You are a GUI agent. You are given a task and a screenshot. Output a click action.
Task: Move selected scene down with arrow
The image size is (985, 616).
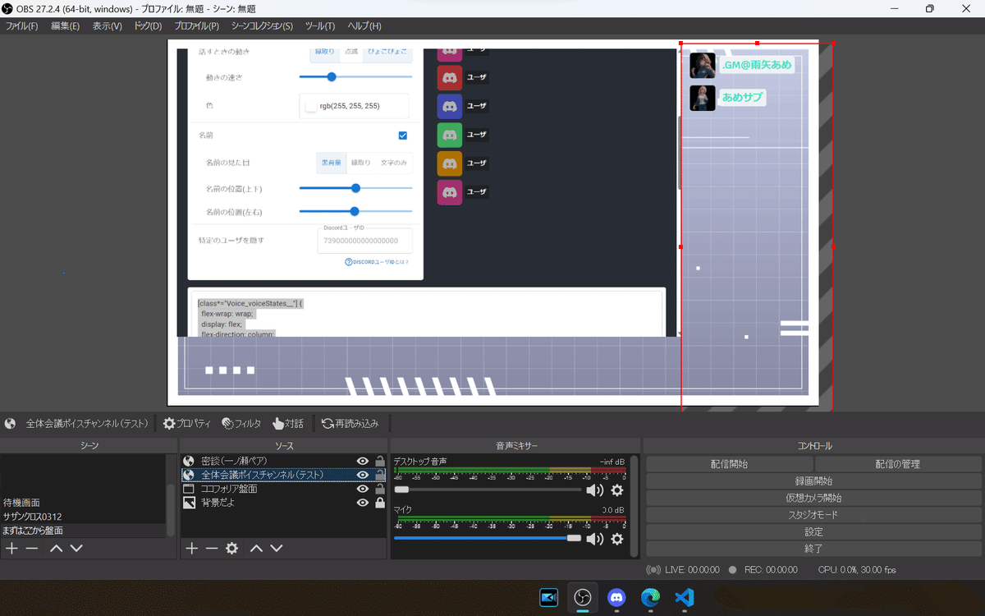pyautogui.click(x=76, y=548)
